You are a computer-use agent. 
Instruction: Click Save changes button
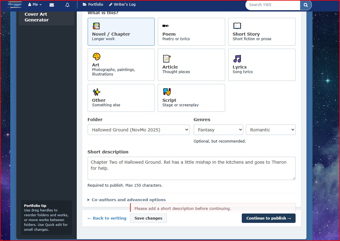tap(148, 218)
